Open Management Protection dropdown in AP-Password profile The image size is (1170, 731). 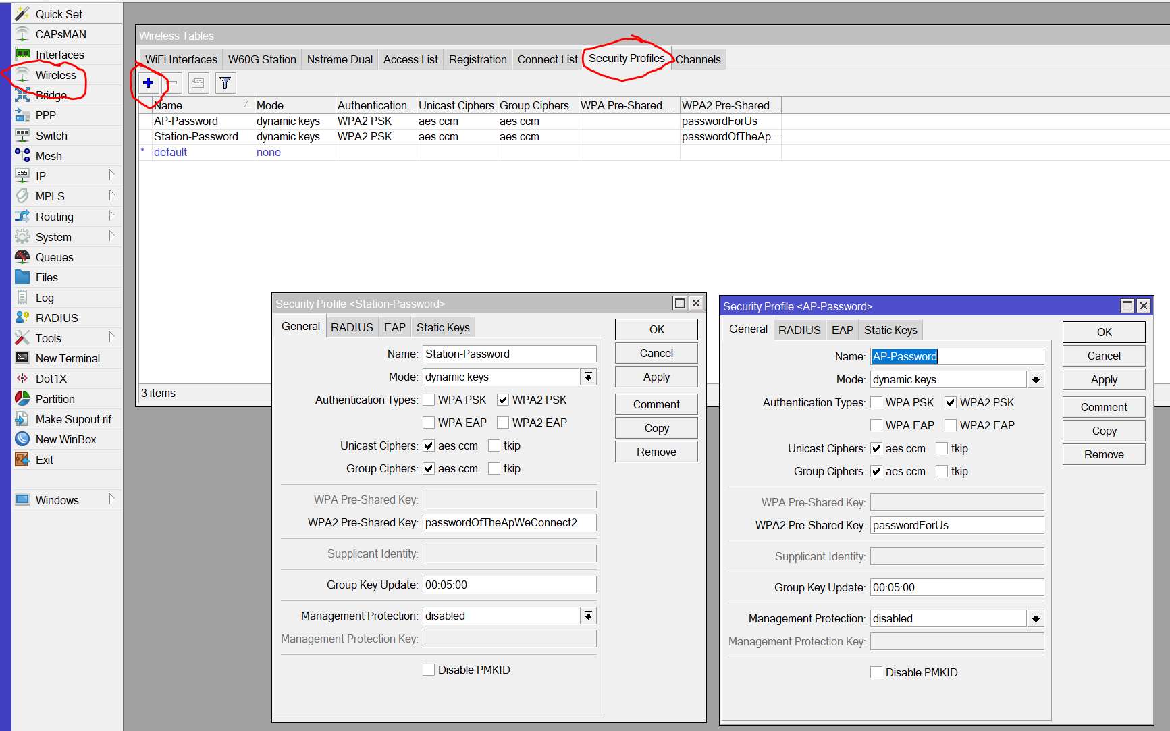coord(1036,618)
